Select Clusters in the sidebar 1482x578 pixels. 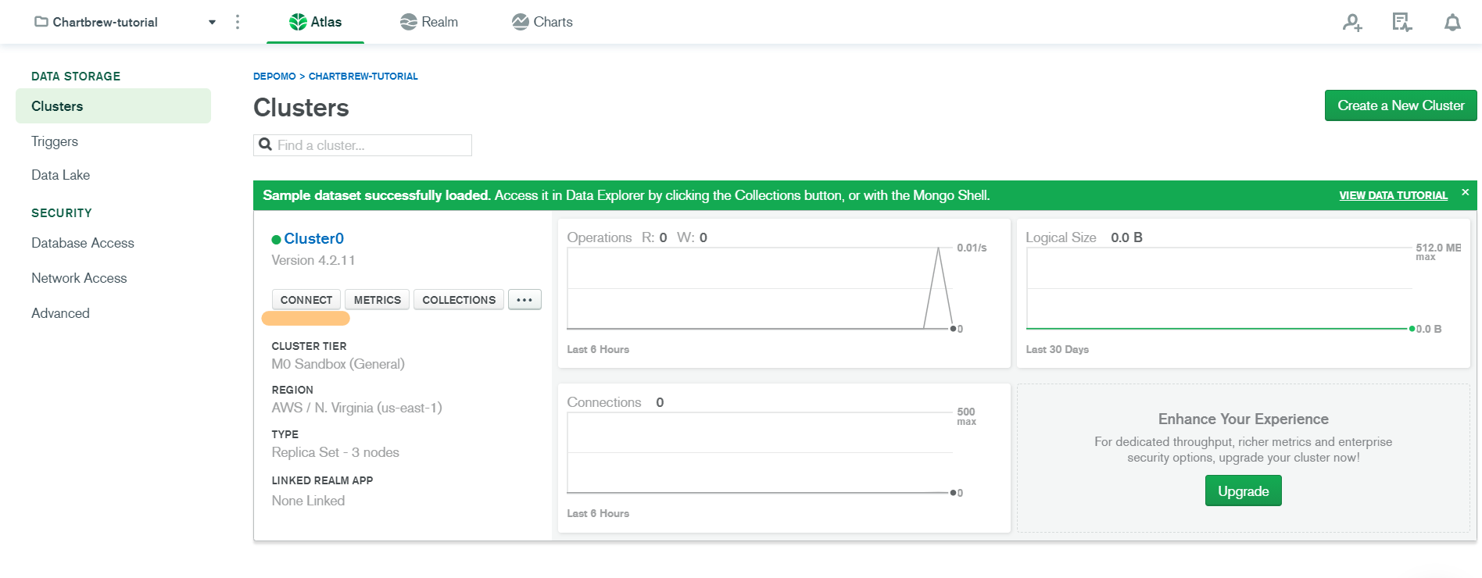click(x=113, y=106)
